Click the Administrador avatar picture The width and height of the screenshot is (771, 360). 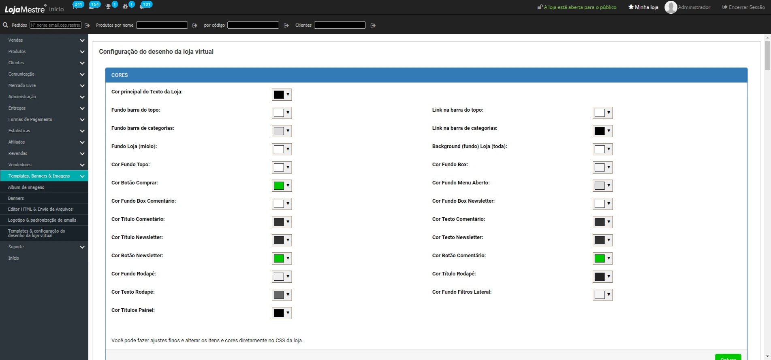pyautogui.click(x=671, y=7)
